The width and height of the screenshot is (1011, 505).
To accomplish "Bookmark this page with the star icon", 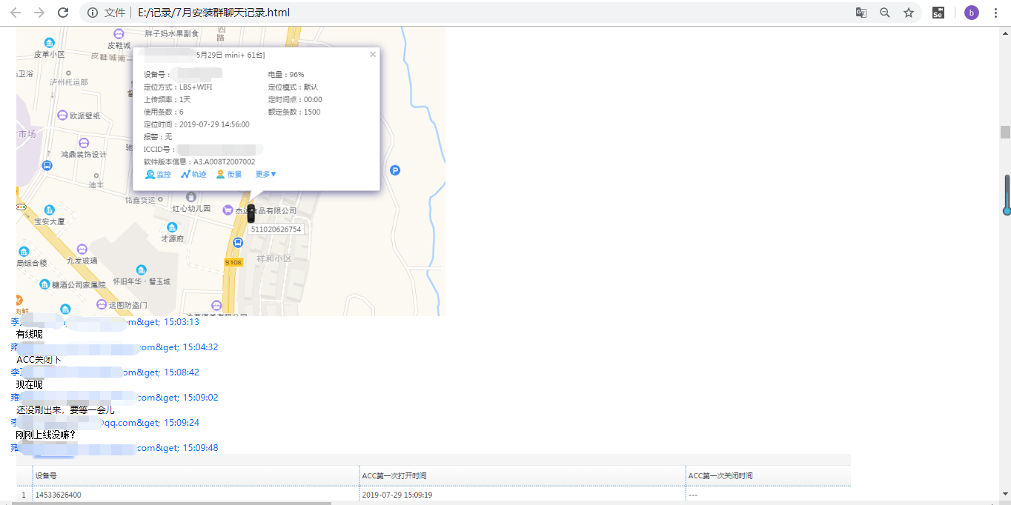I will [909, 13].
